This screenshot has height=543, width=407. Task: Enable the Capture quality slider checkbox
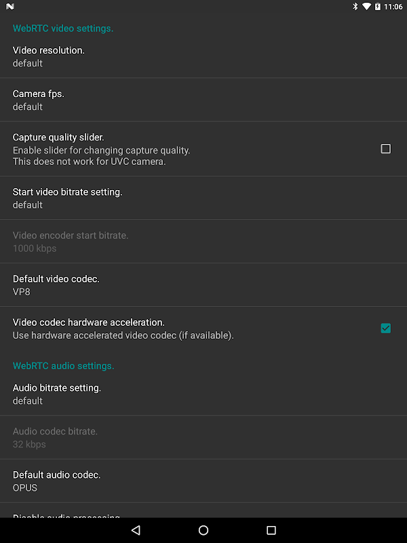(385, 149)
